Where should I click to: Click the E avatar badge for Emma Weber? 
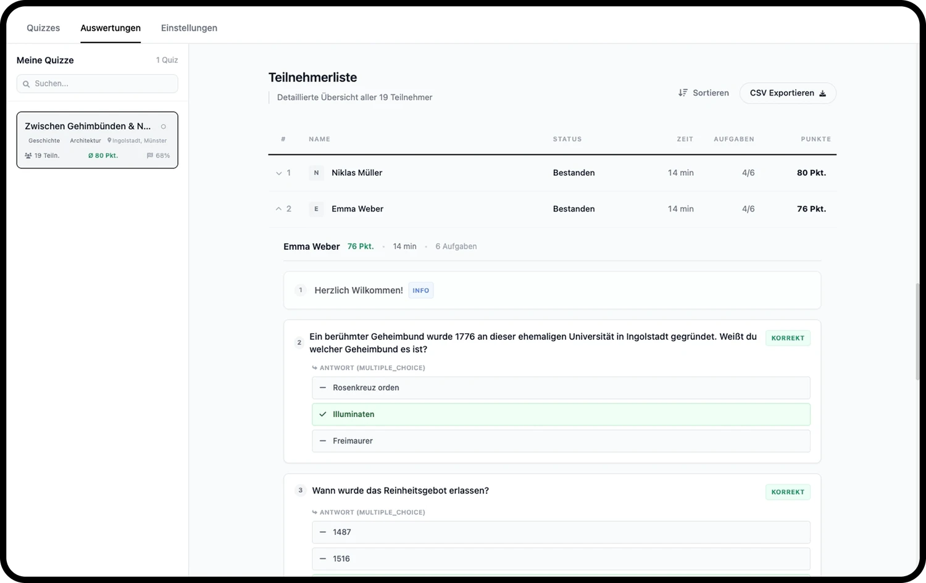(316, 209)
